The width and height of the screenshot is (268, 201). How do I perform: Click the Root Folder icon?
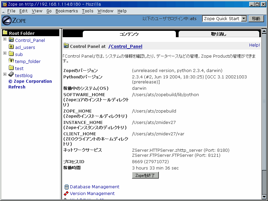pyautogui.click(x=5, y=32)
